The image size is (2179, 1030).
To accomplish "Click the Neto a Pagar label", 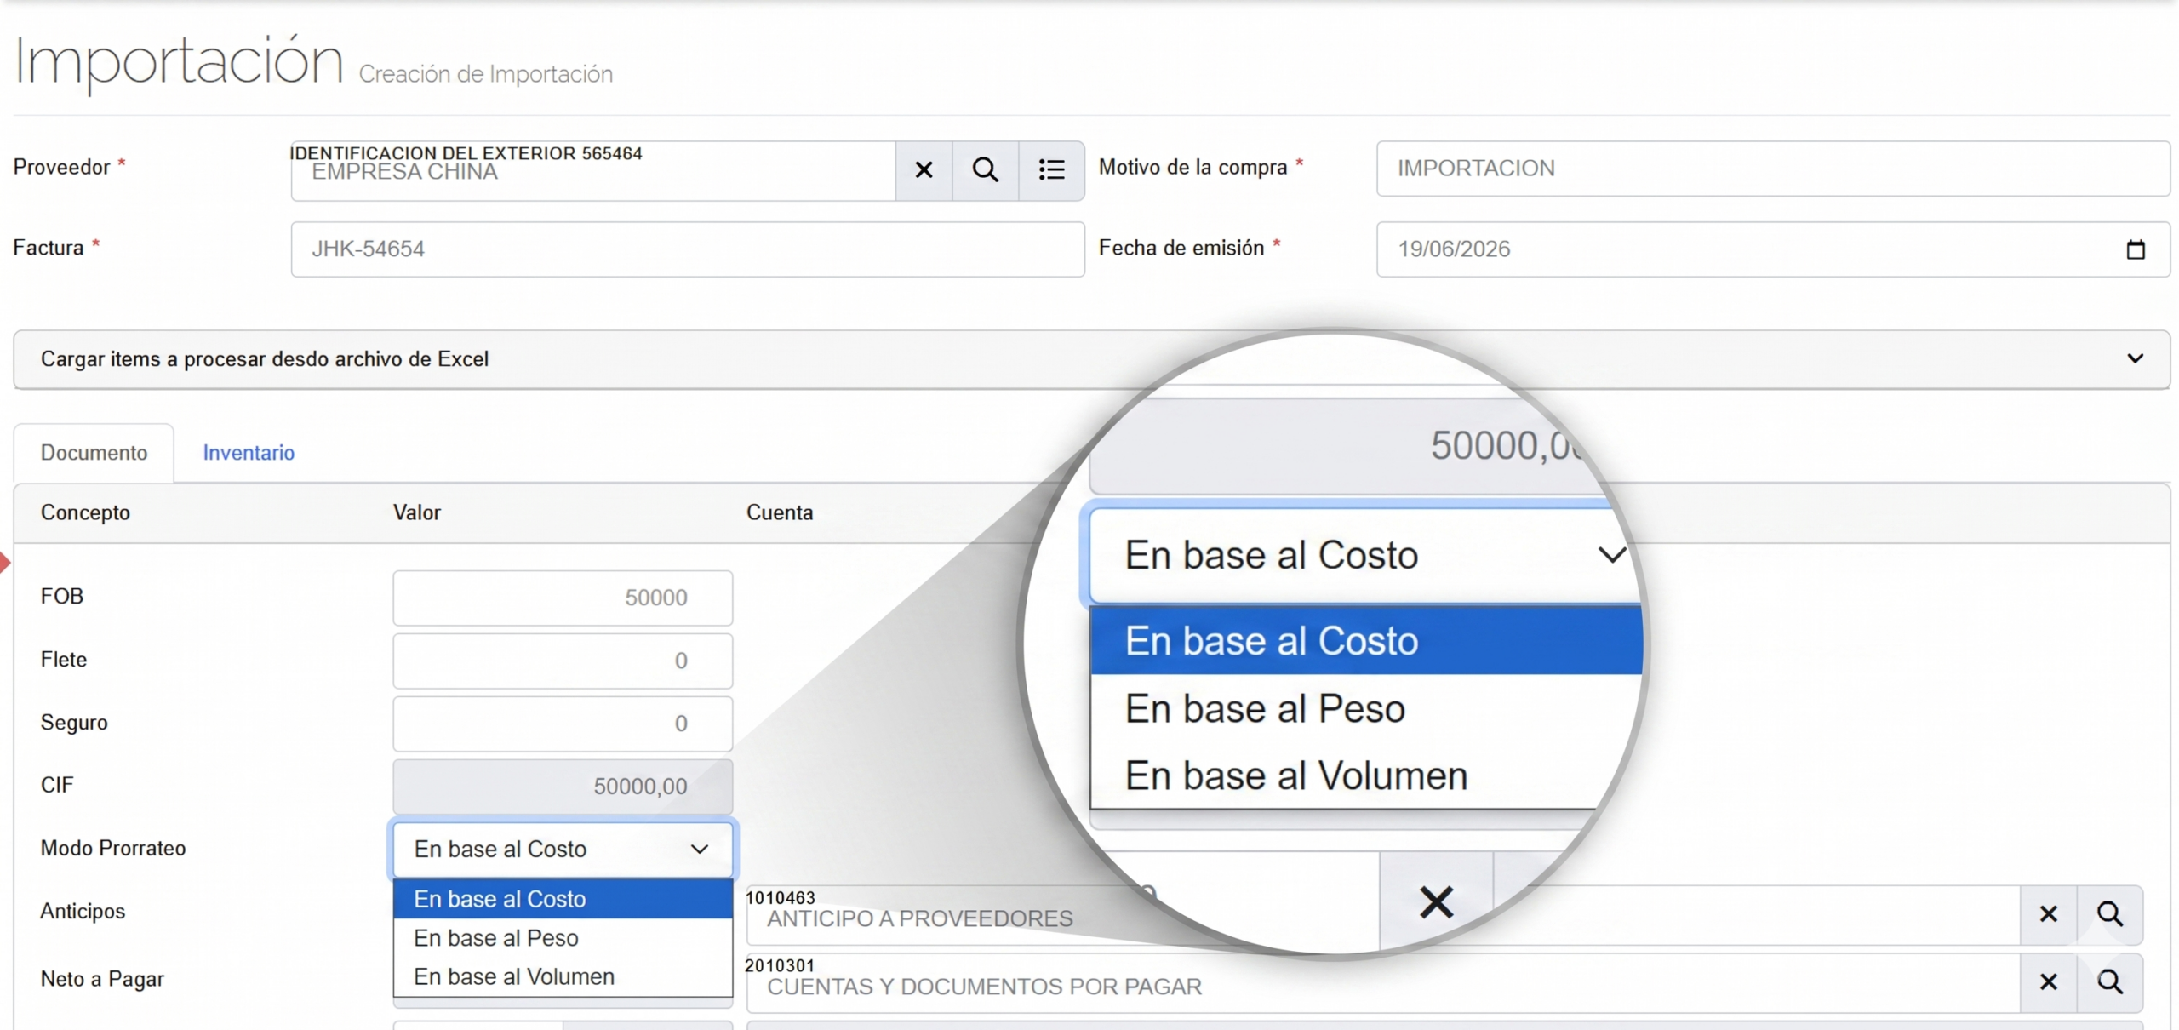I will tap(102, 979).
